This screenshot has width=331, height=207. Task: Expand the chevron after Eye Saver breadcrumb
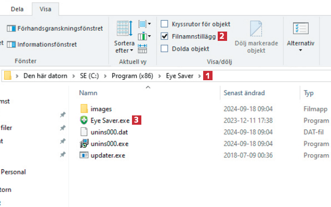click(198, 76)
